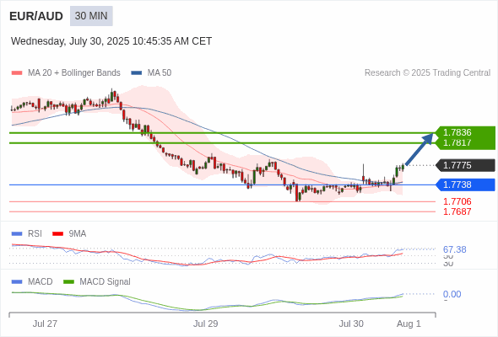The image size is (498, 337).
Task: Click the RSI blue legend swatch
Action: pyautogui.click(x=17, y=234)
